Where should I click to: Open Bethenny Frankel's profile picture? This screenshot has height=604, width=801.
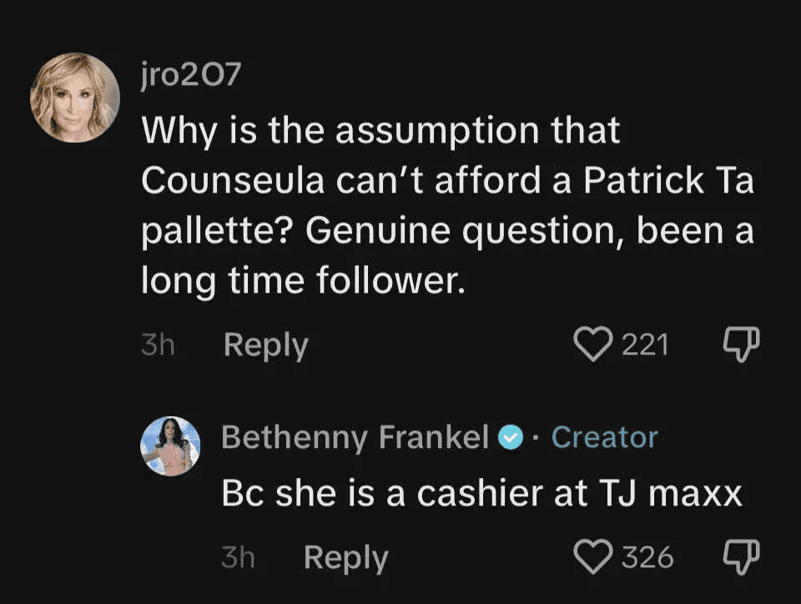click(170, 447)
